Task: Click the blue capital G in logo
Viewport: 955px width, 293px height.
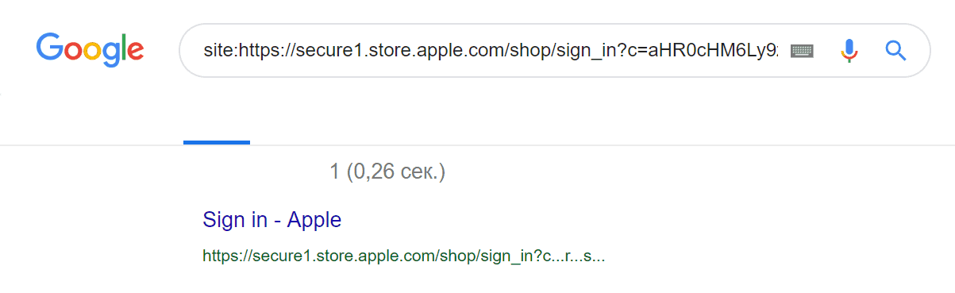Action: [49, 47]
